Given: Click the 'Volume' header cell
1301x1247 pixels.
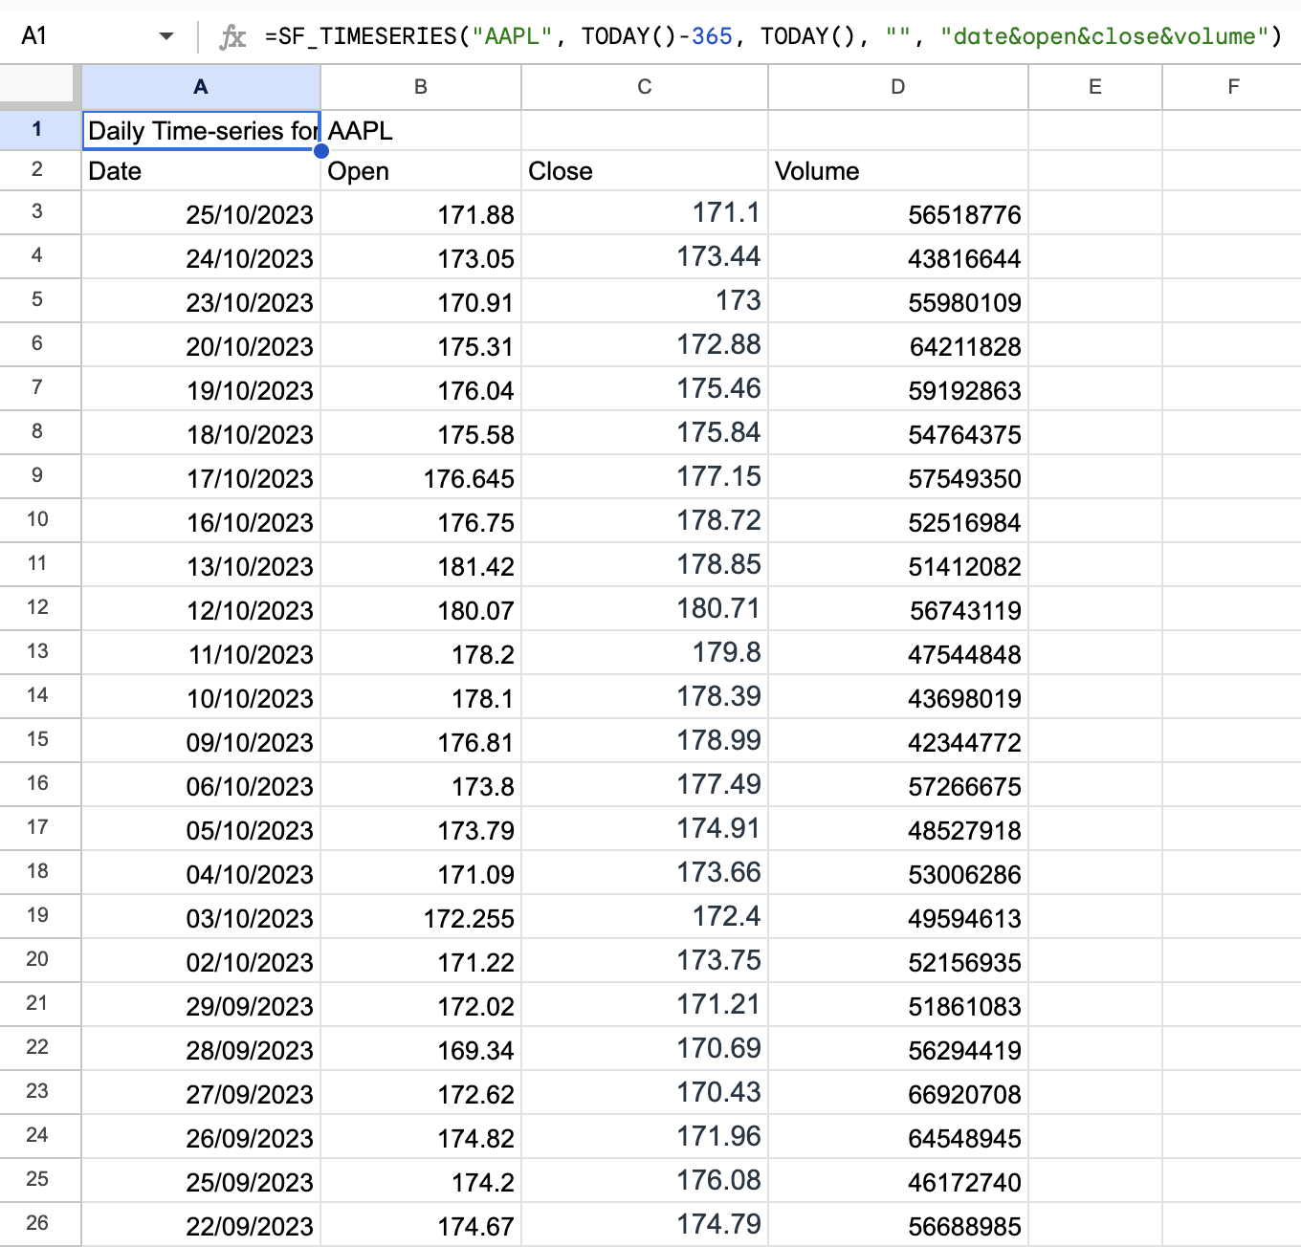Looking at the screenshot, I should click(898, 170).
